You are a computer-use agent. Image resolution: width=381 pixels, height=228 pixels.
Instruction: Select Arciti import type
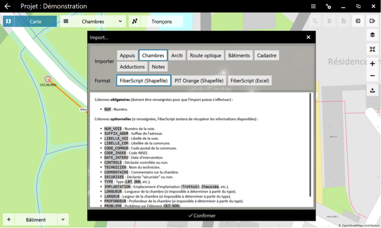click(177, 55)
